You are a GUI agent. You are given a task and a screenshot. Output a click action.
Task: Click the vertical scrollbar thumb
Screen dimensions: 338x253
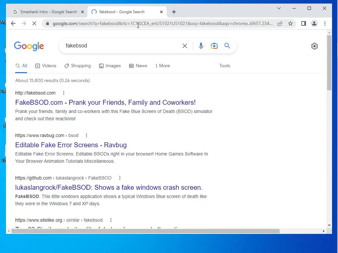(x=329, y=63)
